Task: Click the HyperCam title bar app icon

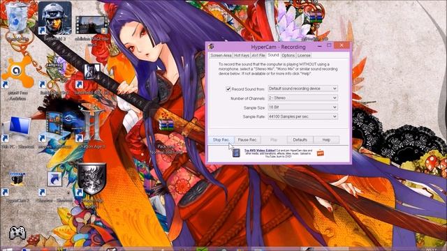Action: pos(211,46)
